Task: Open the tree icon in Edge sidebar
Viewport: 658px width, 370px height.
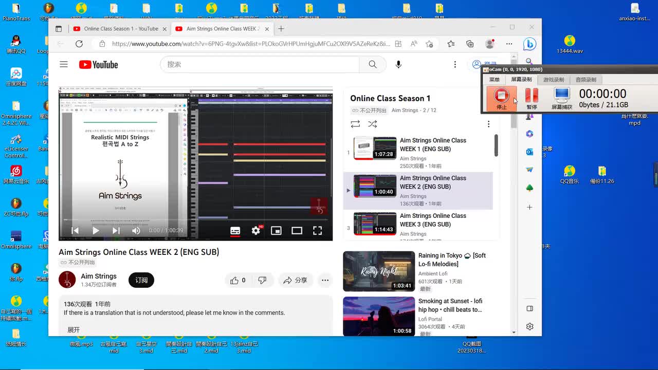Action: click(529, 188)
